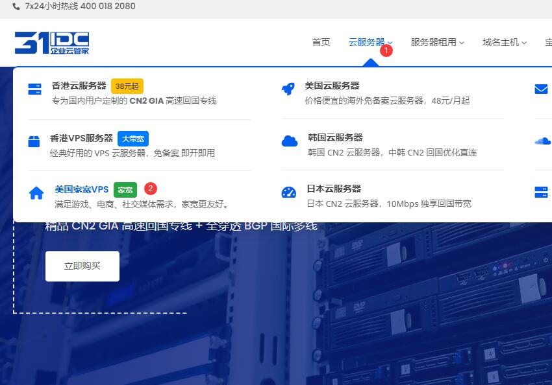This screenshot has width=552, height=385.
Task: Open the 日本云服务器 link
Action: pos(334,189)
